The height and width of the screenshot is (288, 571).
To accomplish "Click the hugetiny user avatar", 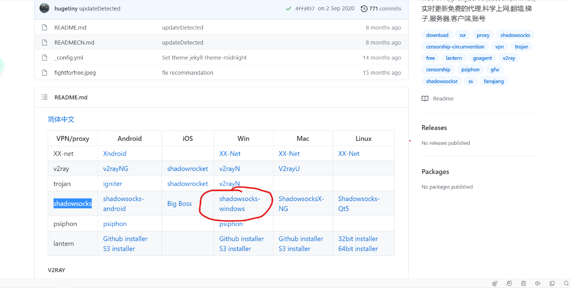I will pyautogui.click(x=44, y=8).
